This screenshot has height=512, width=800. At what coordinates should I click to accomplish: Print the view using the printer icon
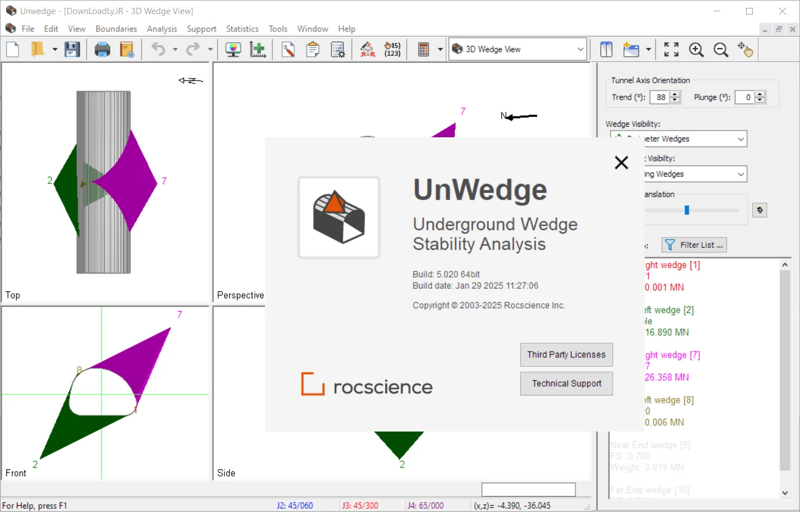tap(102, 50)
